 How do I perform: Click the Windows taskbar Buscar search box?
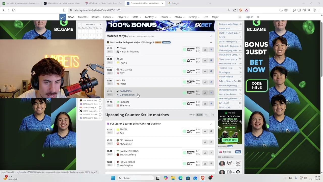point(136,178)
